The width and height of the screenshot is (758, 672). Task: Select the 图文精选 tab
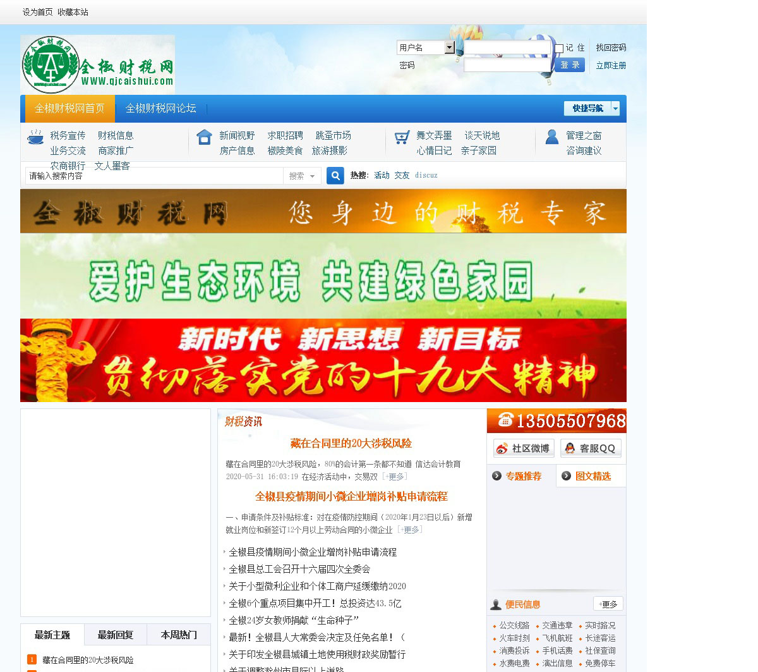point(591,476)
